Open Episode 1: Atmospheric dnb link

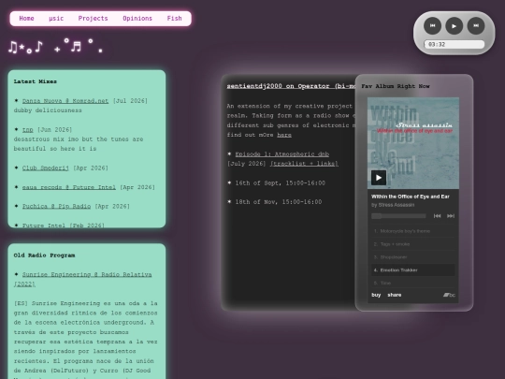pyautogui.click(x=282, y=154)
